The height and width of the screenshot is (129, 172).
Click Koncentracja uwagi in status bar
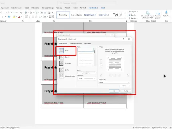(159, 128)
